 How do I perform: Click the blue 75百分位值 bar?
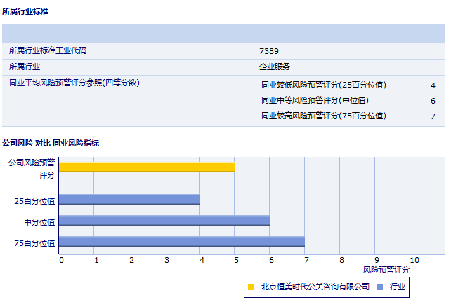(x=181, y=242)
